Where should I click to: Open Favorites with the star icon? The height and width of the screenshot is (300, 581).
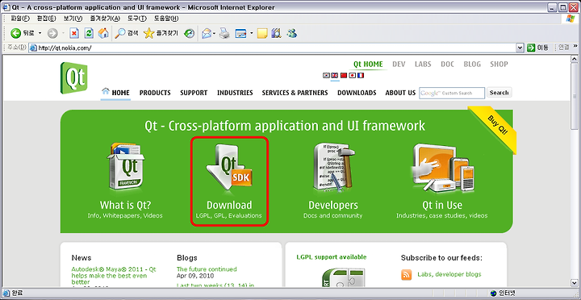pos(148,34)
